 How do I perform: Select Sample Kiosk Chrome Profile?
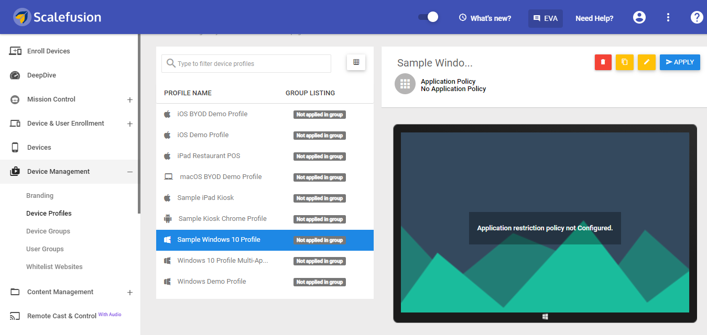point(265,219)
